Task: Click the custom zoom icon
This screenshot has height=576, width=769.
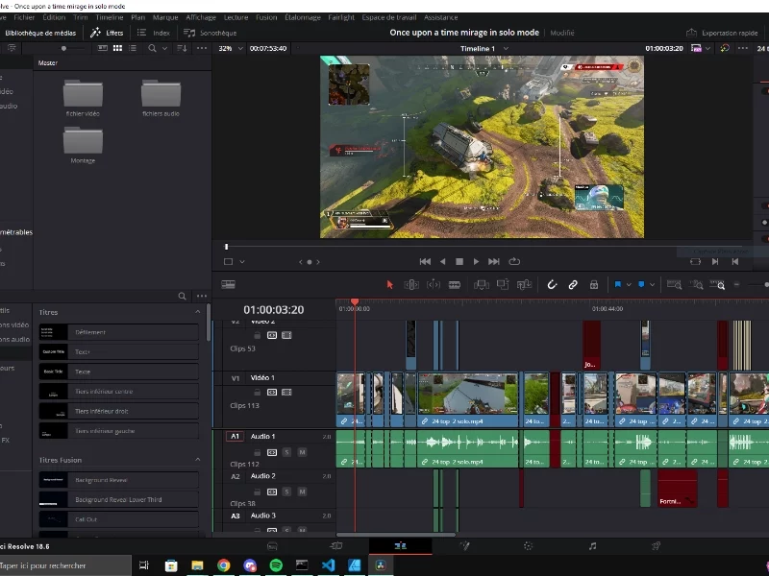Action: tap(717, 284)
